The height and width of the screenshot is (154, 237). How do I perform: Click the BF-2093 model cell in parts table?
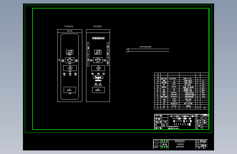point(188,85)
